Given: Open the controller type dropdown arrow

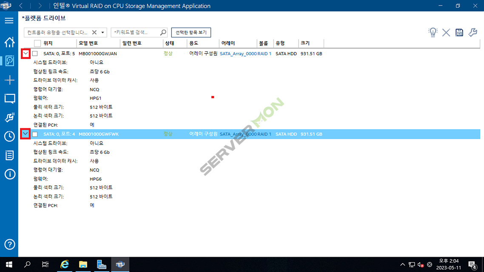Looking at the screenshot, I should click(x=103, y=32).
